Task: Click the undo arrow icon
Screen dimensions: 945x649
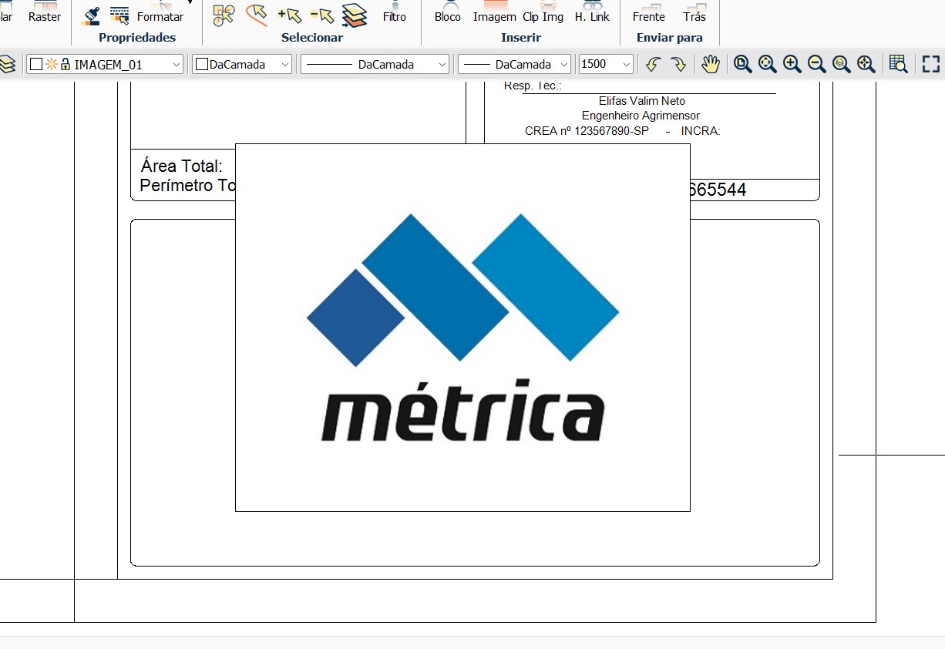Action: click(654, 65)
